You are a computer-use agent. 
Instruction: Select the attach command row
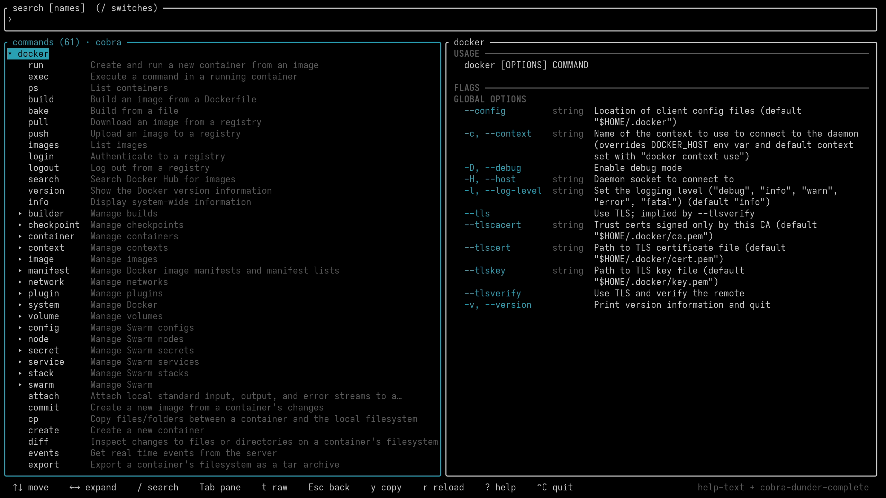(223, 396)
